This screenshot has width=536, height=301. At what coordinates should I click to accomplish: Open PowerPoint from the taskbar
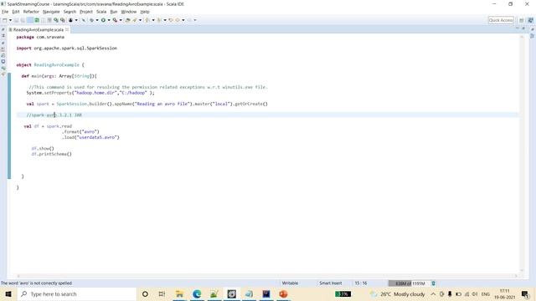283,293
